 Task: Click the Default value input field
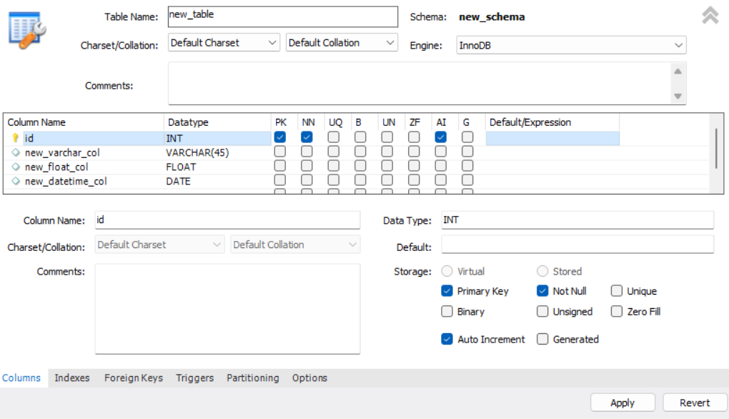577,245
